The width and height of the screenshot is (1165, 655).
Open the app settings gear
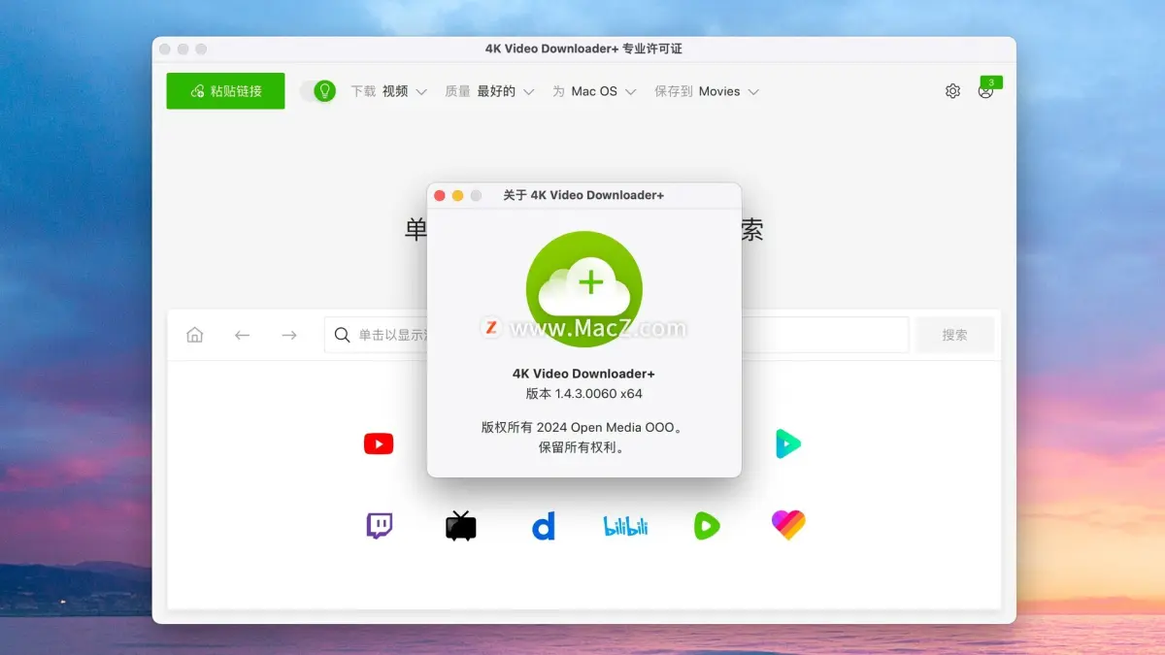952,90
